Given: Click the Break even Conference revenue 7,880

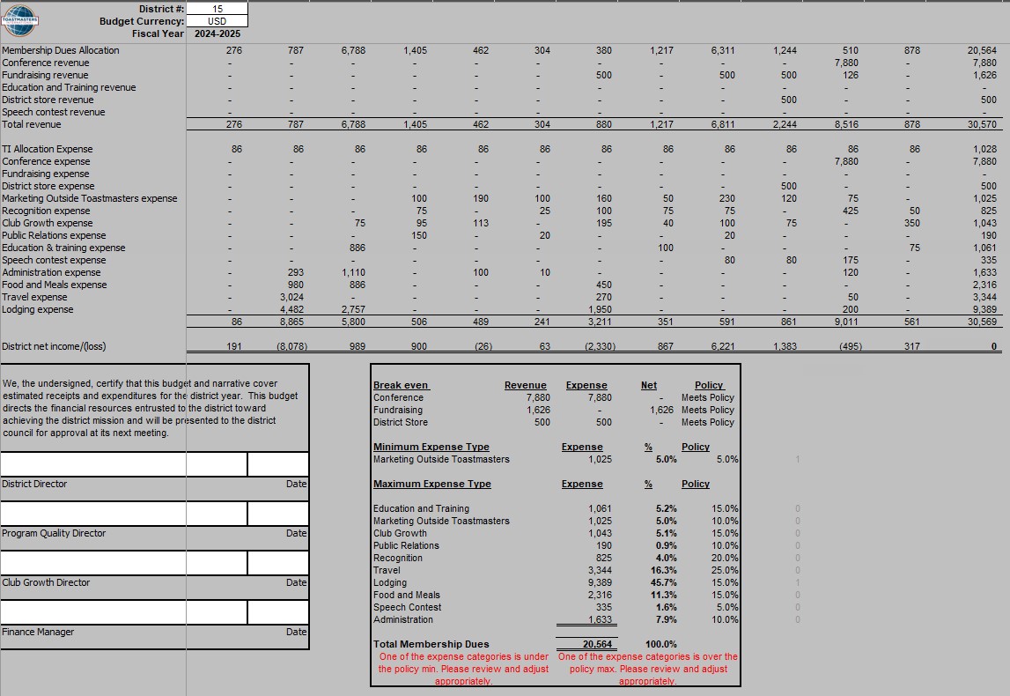Looking at the screenshot, I should click(538, 397).
